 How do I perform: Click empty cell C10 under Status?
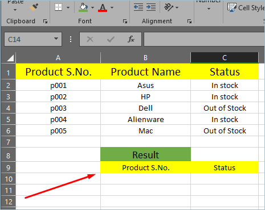point(225,179)
